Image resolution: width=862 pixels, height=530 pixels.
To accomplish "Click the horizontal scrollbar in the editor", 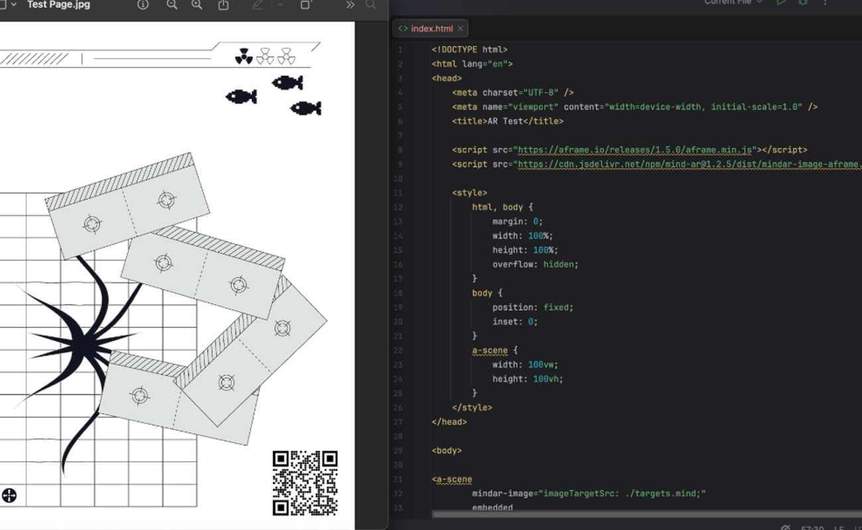I will click(646, 513).
